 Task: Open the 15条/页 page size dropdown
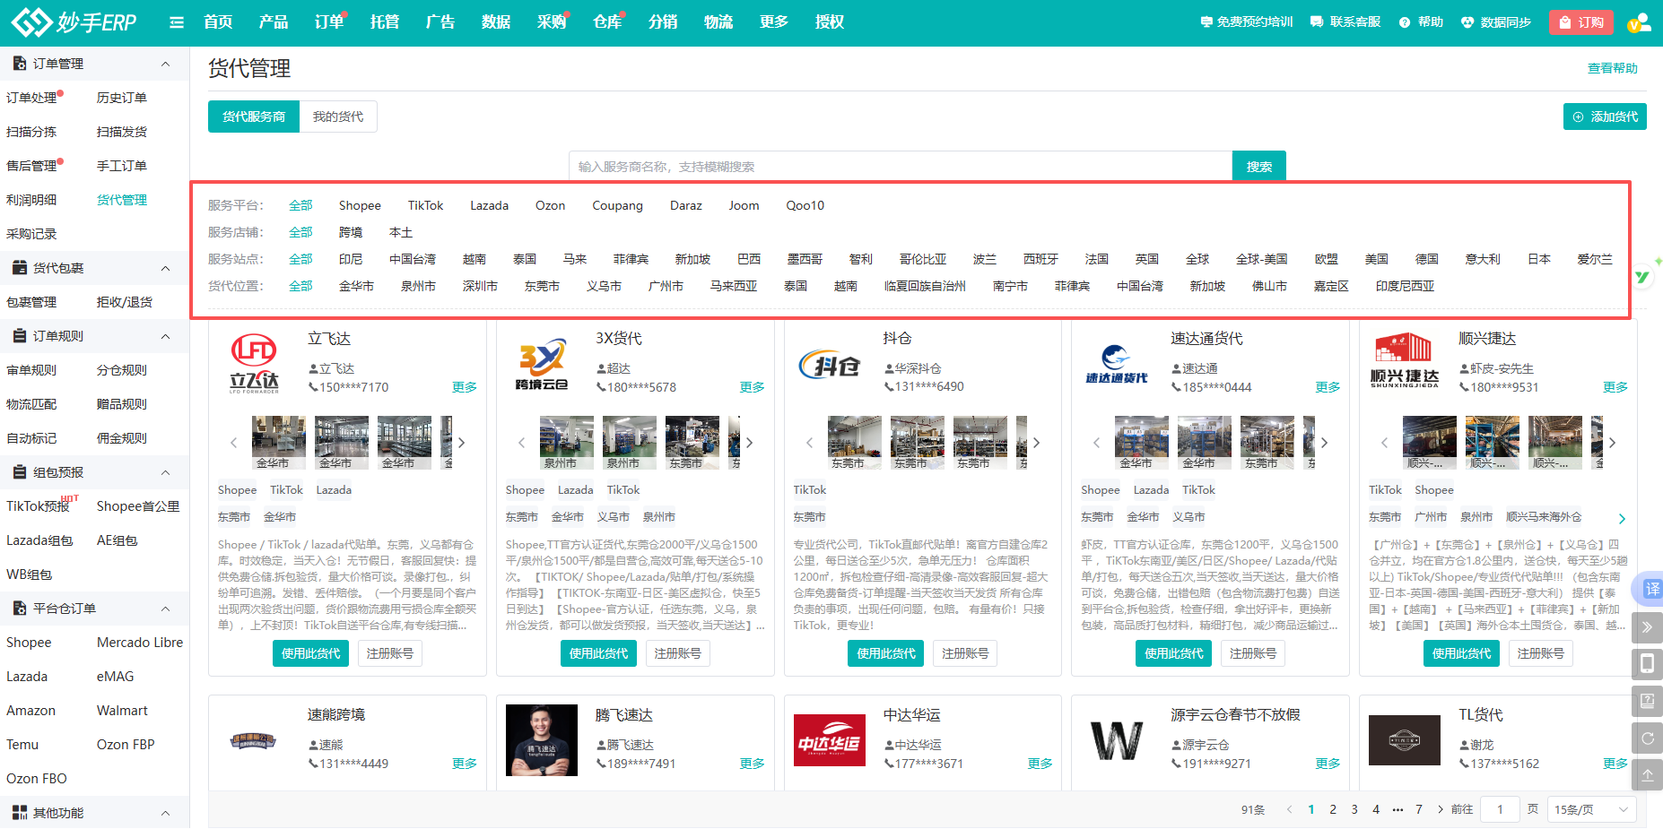(x=1590, y=809)
